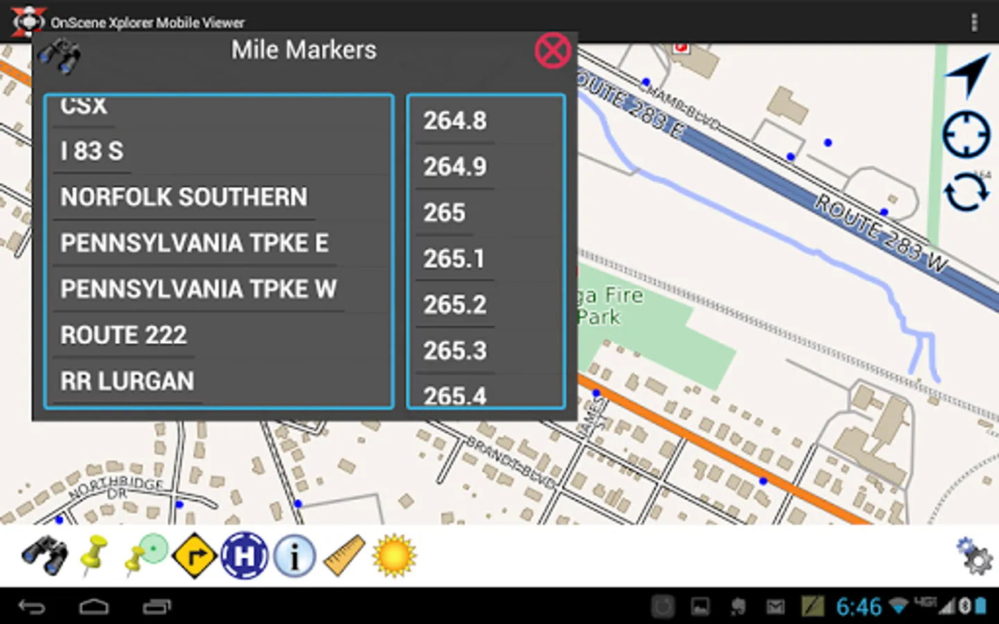Choose NORFOLK SOUTHERN route
The width and height of the screenshot is (999, 624).
point(219,197)
